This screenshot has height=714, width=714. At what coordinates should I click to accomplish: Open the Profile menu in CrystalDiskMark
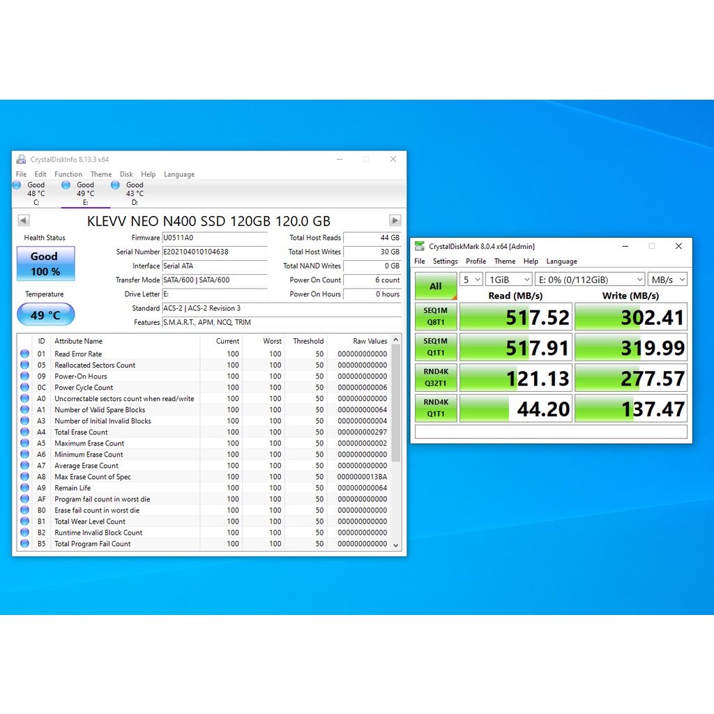[x=476, y=261]
